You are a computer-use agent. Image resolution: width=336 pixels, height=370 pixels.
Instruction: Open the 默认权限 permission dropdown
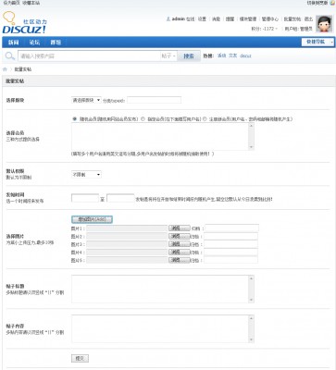pos(86,175)
